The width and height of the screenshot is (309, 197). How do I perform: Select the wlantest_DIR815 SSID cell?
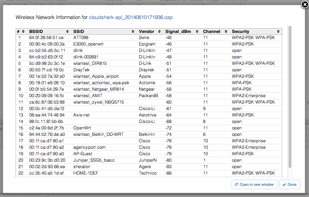(90, 63)
